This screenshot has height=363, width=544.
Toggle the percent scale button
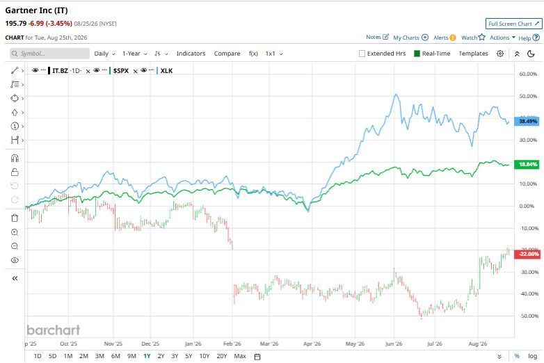tap(517, 356)
